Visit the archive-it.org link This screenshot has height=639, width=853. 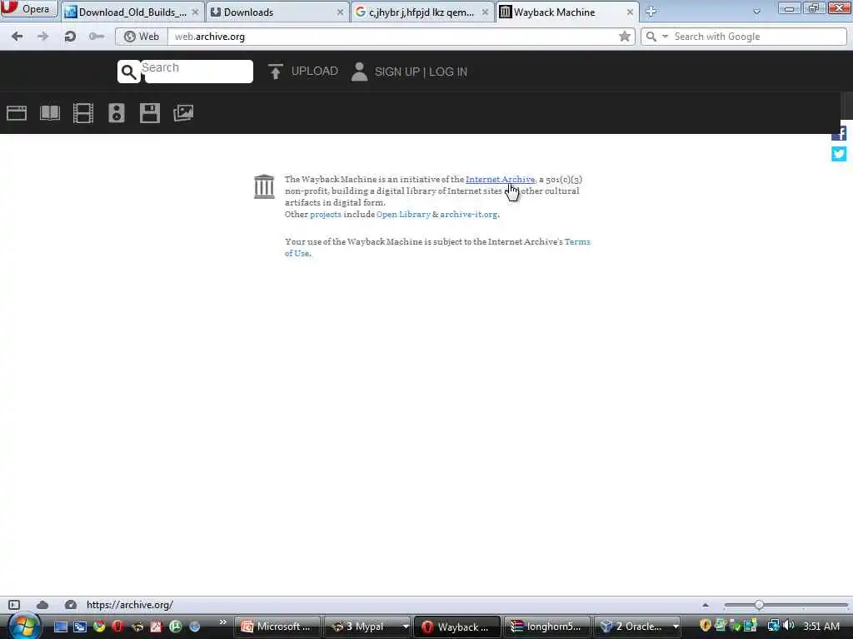click(x=468, y=214)
